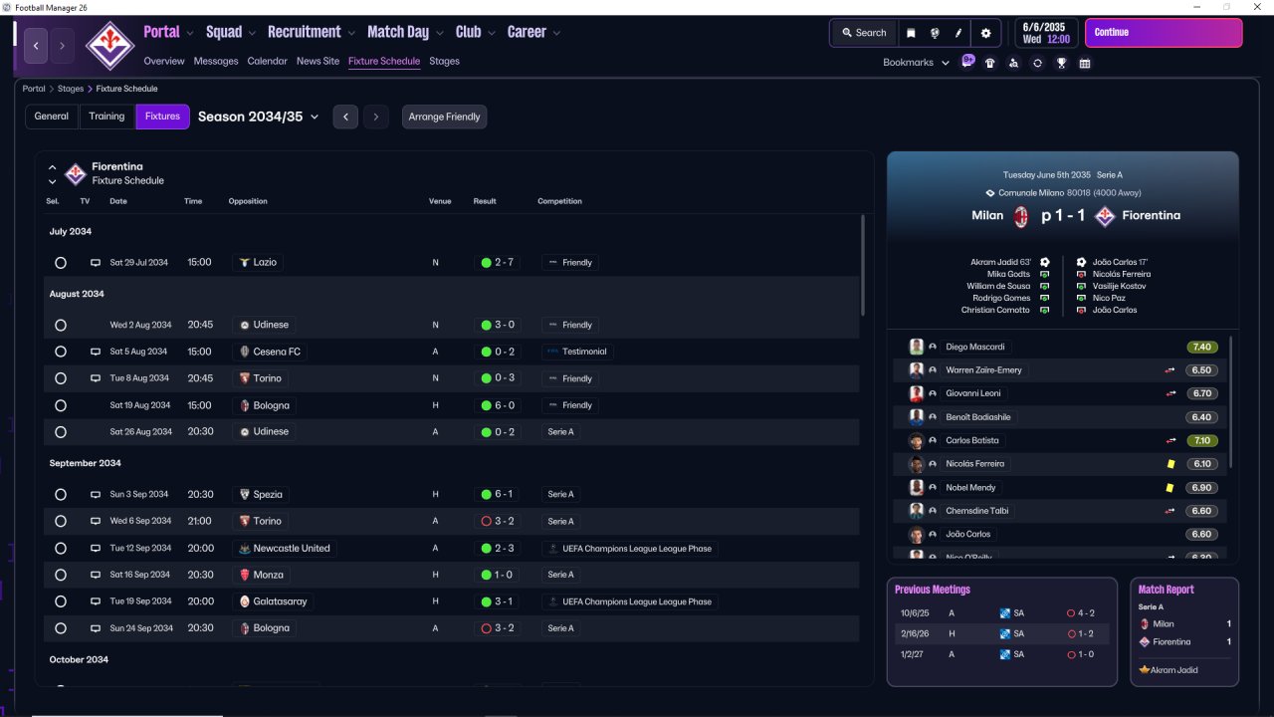Open the Messages tab
The image size is (1274, 717).
[216, 61]
